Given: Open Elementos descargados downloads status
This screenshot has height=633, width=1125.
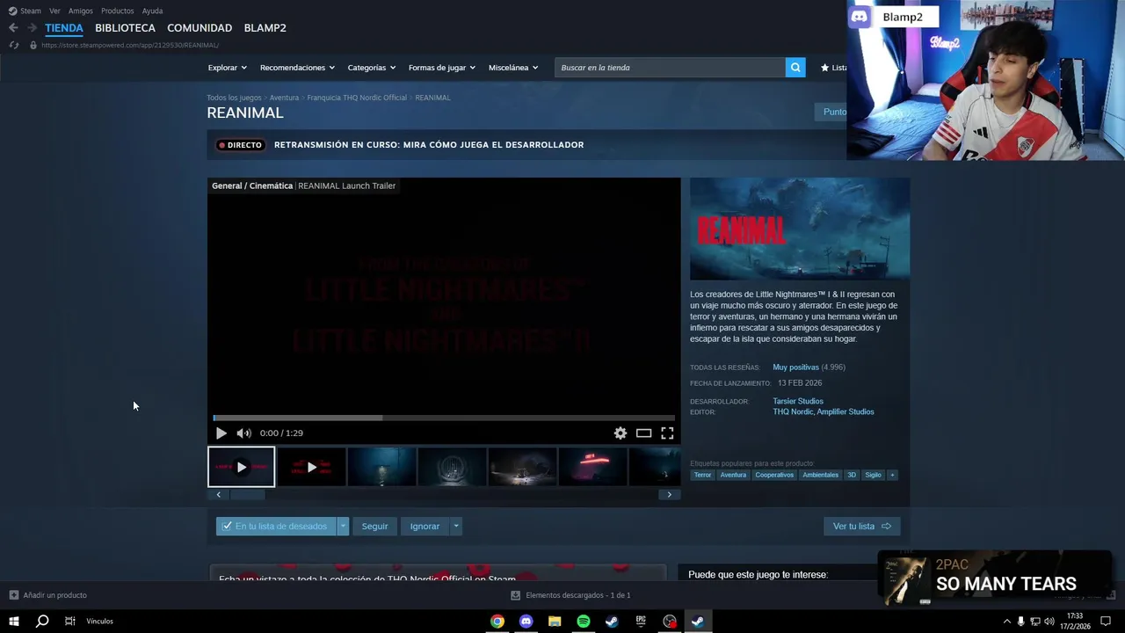Looking at the screenshot, I should pyautogui.click(x=570, y=595).
